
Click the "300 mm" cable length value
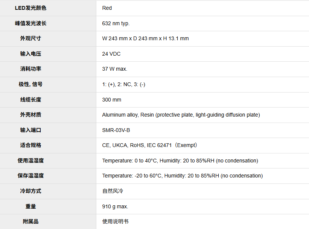click(111, 100)
